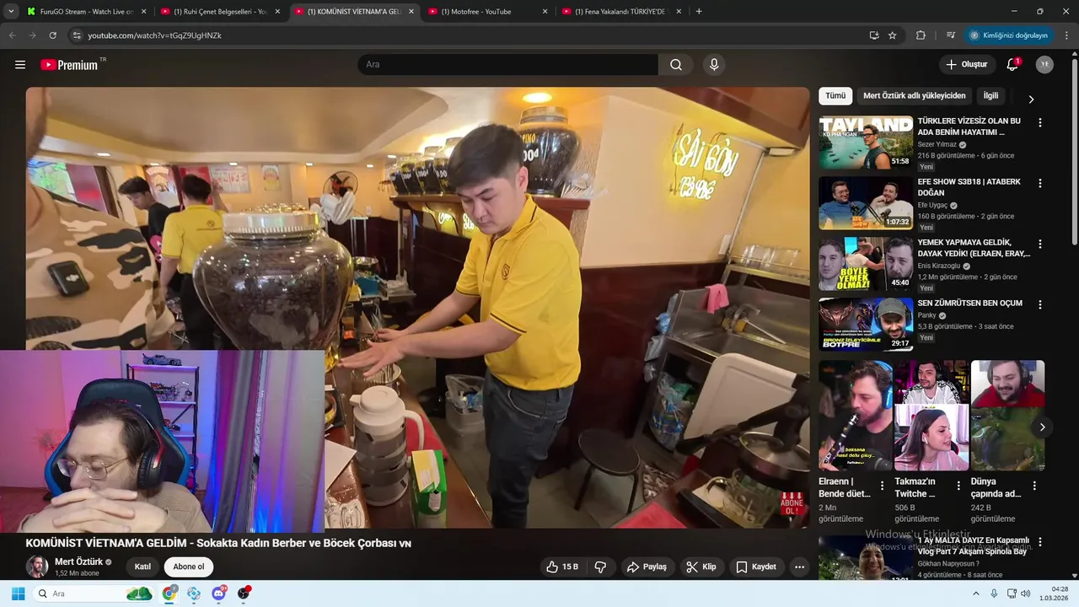The width and height of the screenshot is (1079, 607).
Task: Open EFE SHOW video thumbnail
Action: (866, 203)
